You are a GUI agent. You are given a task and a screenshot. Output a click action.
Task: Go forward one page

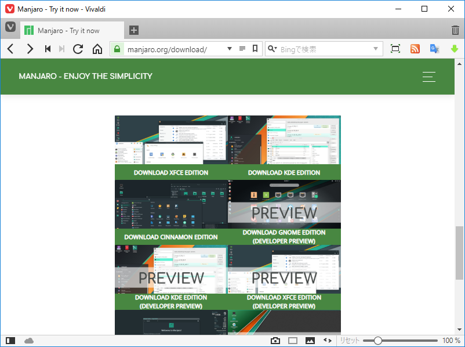coord(30,49)
